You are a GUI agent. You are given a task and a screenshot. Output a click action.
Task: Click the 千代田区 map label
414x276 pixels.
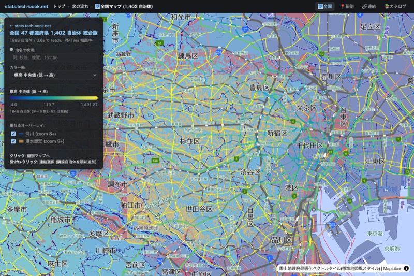click(309, 146)
